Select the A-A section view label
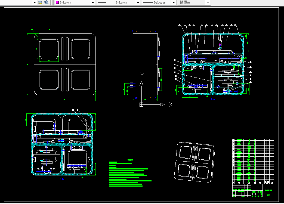The image size is (284, 204). tap(213, 99)
